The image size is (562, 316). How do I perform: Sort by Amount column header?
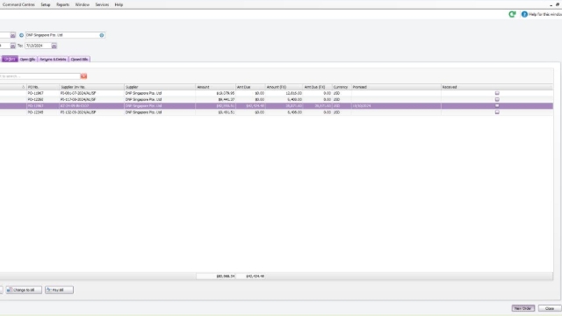(x=215, y=87)
